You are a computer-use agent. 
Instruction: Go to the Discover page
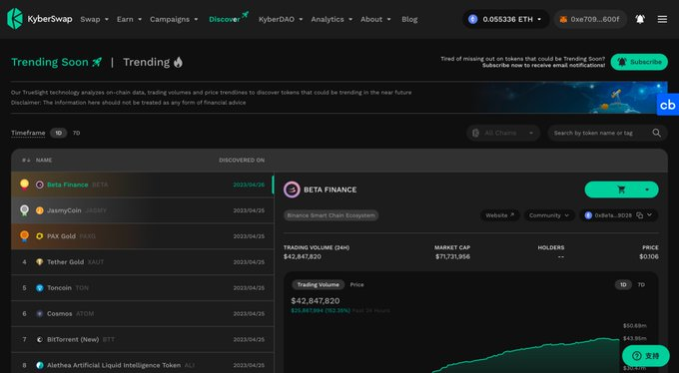click(229, 18)
